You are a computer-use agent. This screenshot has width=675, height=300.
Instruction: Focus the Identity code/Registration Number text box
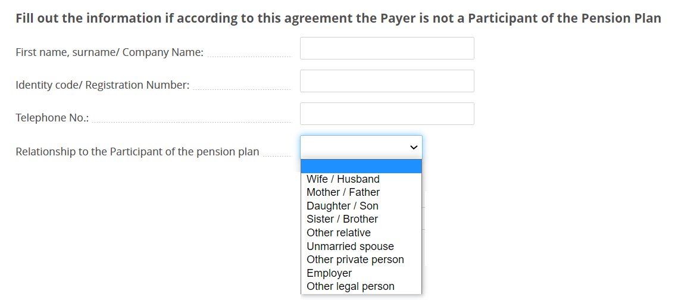point(387,81)
